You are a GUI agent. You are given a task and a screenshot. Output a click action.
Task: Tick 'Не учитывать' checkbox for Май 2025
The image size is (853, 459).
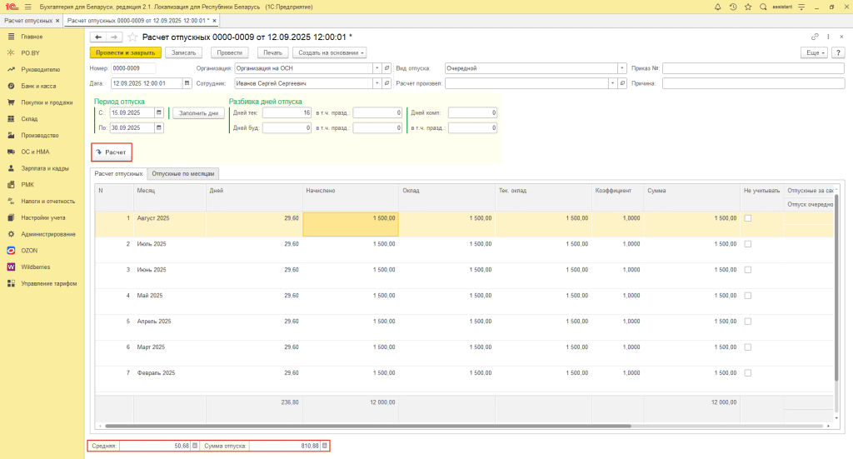[747, 295]
